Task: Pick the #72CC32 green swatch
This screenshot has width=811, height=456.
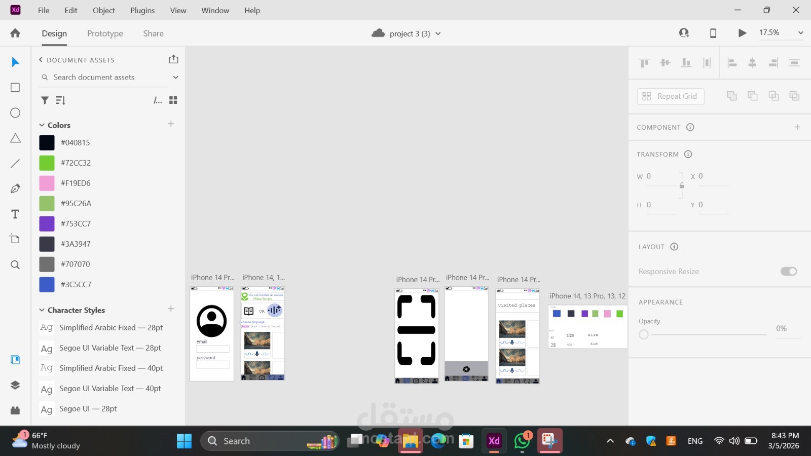Action: tap(47, 163)
